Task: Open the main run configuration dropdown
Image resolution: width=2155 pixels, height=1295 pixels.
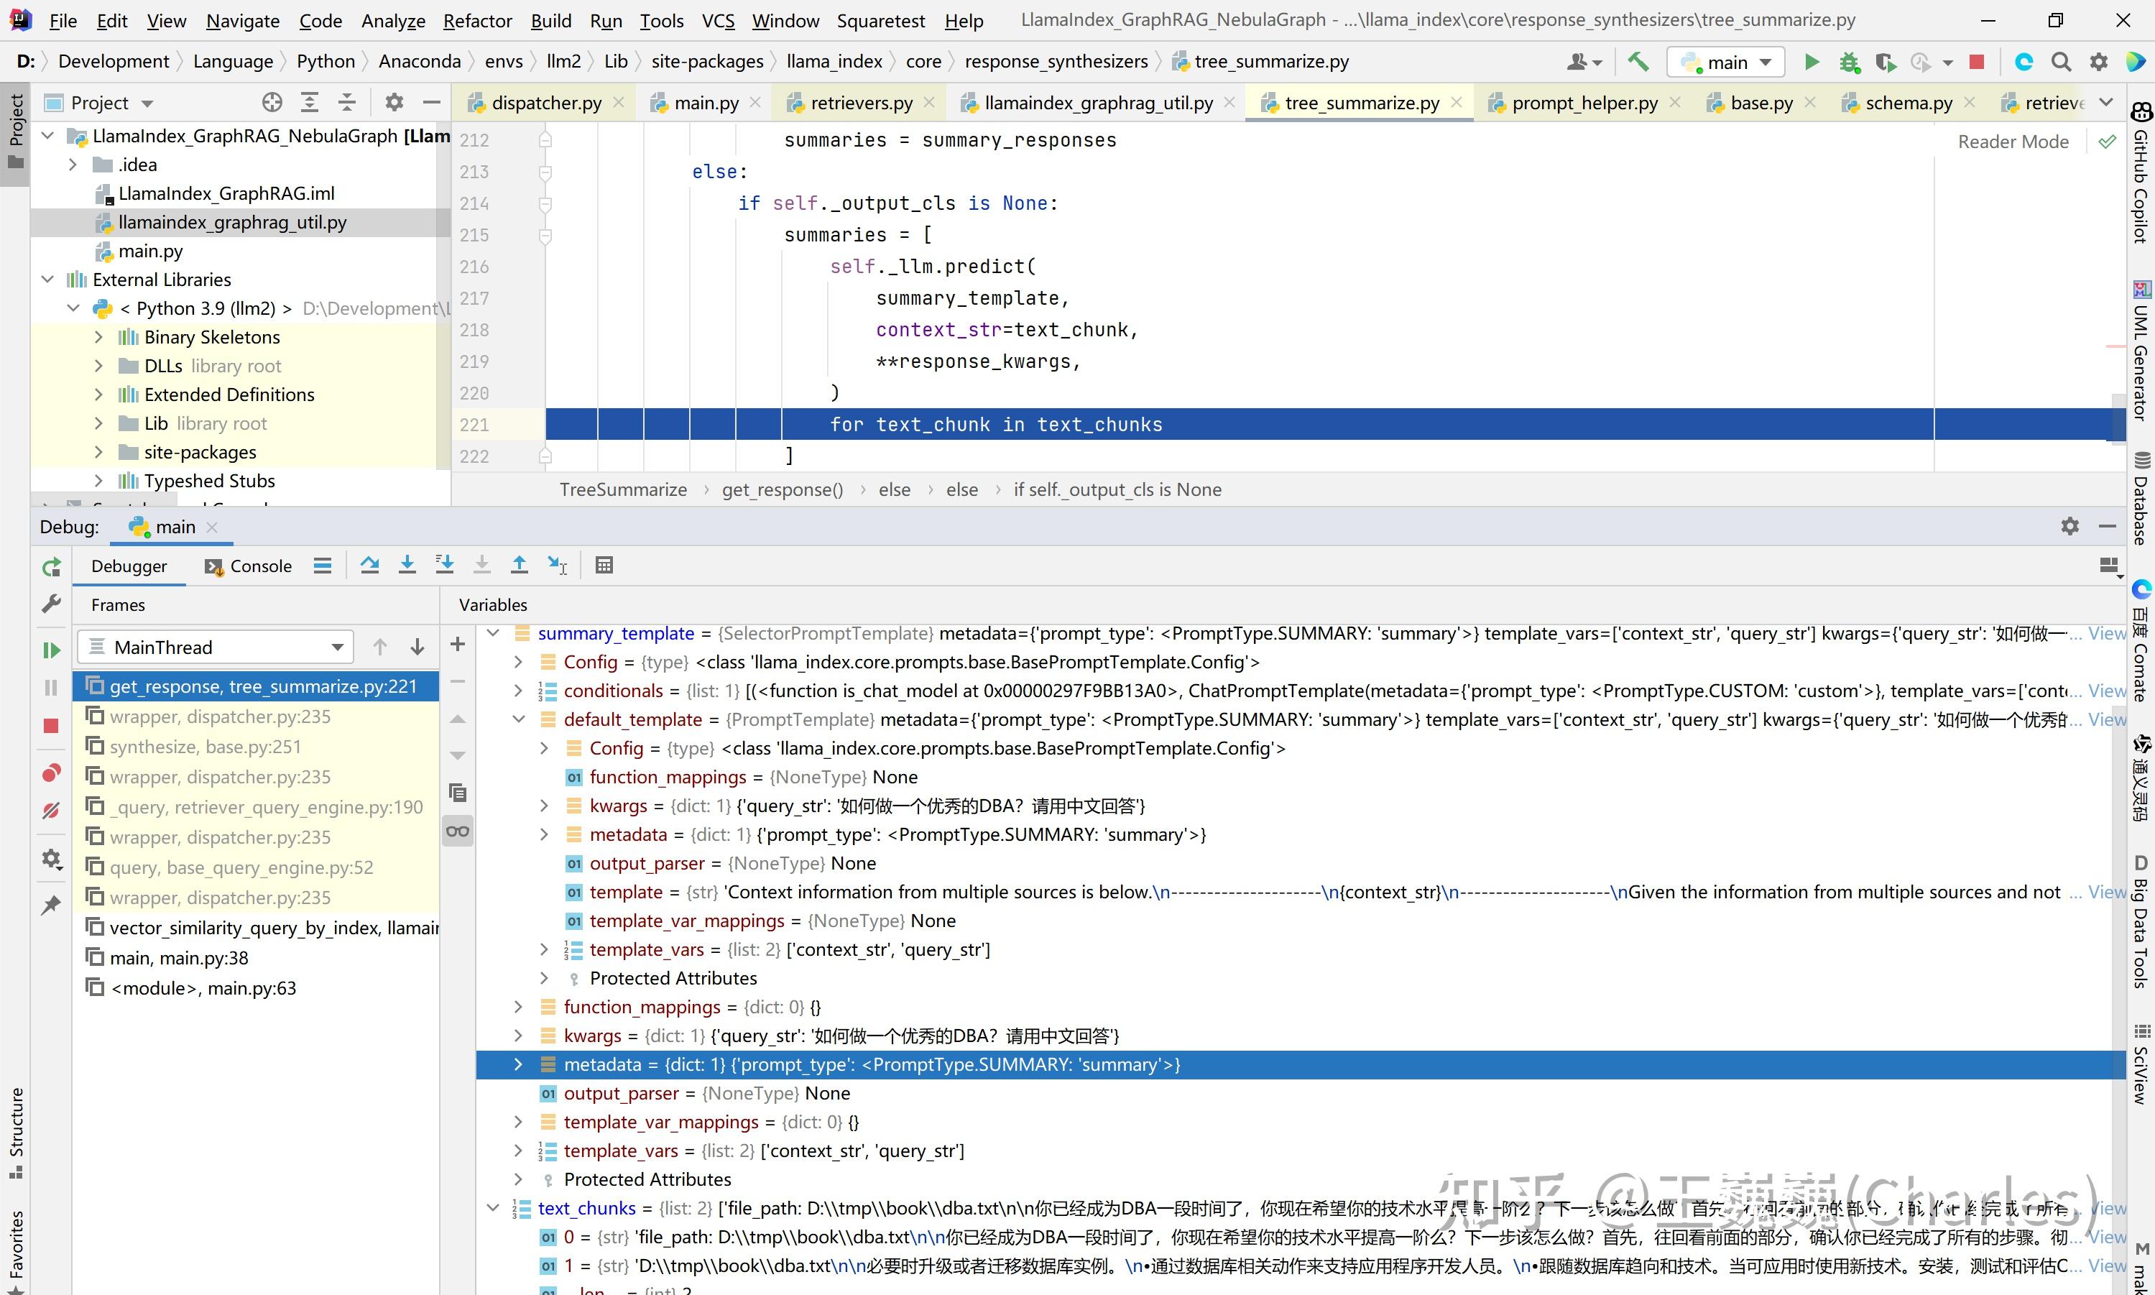Action: 1726,62
